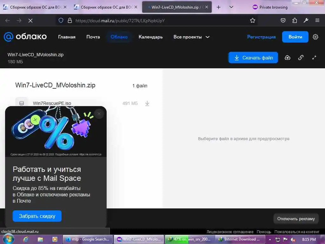Screen dimensions: 325x244
Task: Open the volume speaker tray icon
Action: tap(293, 240)
